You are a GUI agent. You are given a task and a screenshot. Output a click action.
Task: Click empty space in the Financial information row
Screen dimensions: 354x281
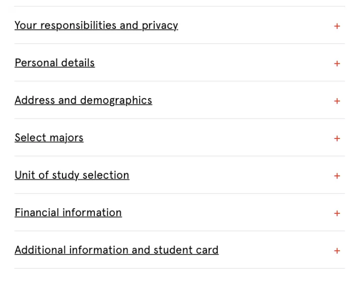(225, 212)
